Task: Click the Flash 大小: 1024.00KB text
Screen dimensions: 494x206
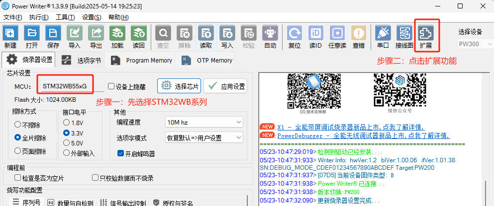Action: (45, 100)
